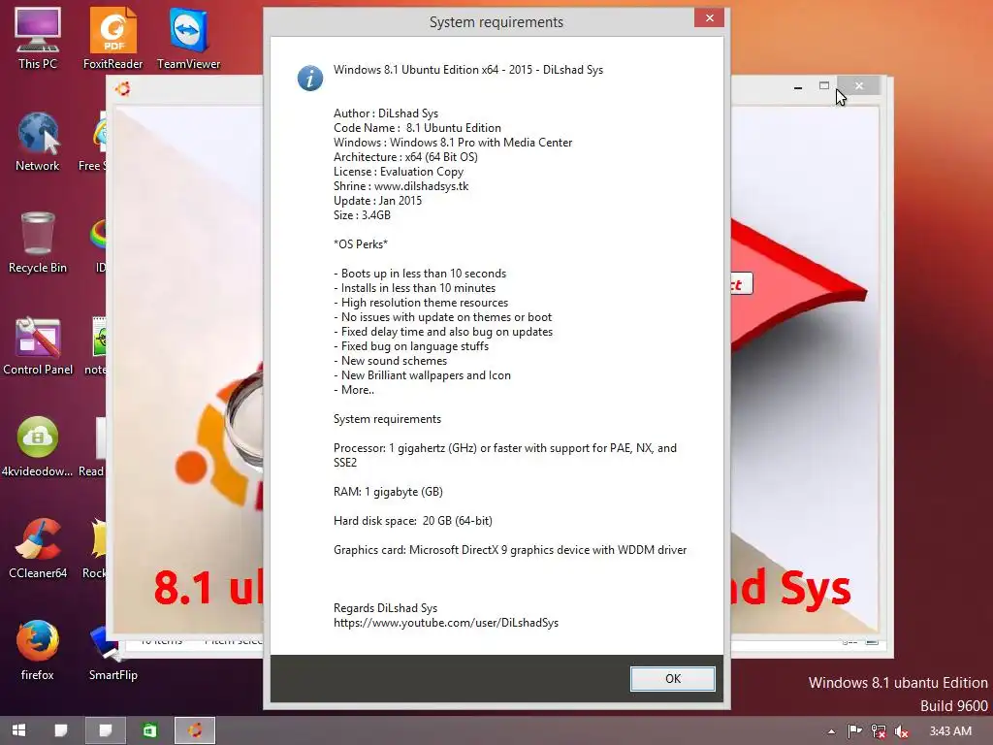Click the 'Size : 3.4GB' line
This screenshot has width=993, height=745.
coord(362,215)
